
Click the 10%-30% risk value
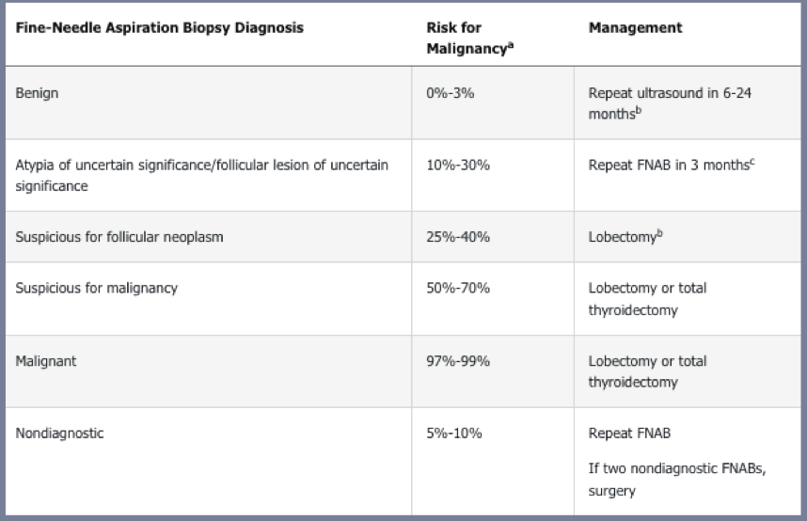457,166
